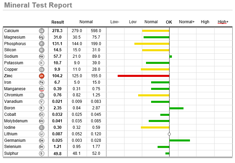Click the red Zinc deficiency bar
The width and height of the screenshot is (235, 163).
click(x=143, y=76)
